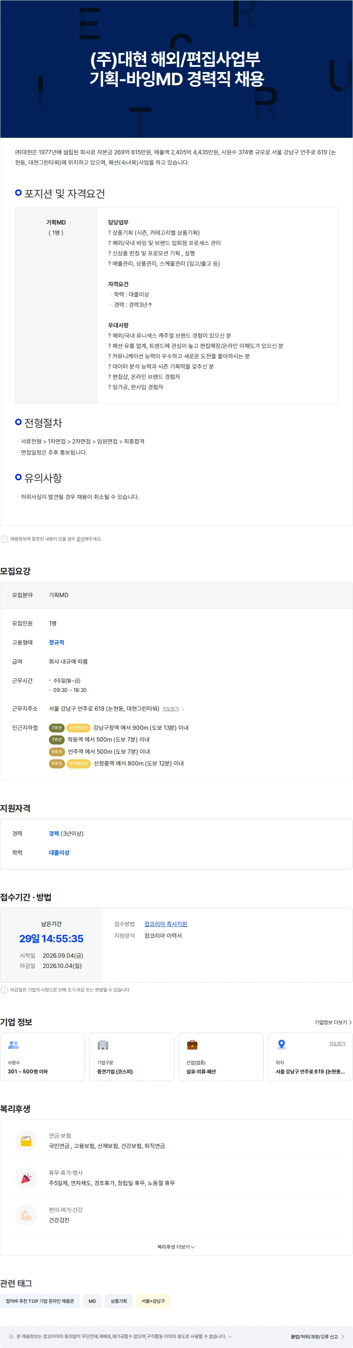The height and width of the screenshot is (1348, 353).
Task: Click the info icon beside 마감일은 기업의 사정으로
Action: pyautogui.click(x=4, y=990)
